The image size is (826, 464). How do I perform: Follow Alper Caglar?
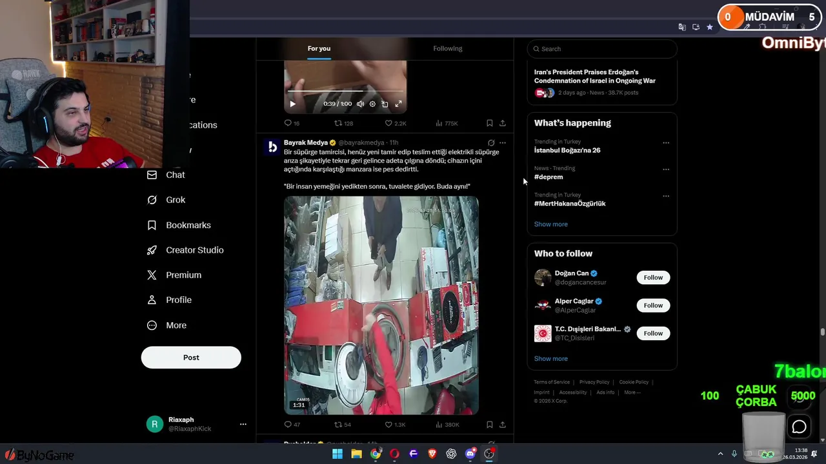tap(653, 305)
